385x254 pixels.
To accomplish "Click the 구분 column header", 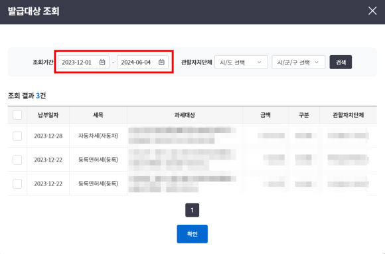I will 304,115.
